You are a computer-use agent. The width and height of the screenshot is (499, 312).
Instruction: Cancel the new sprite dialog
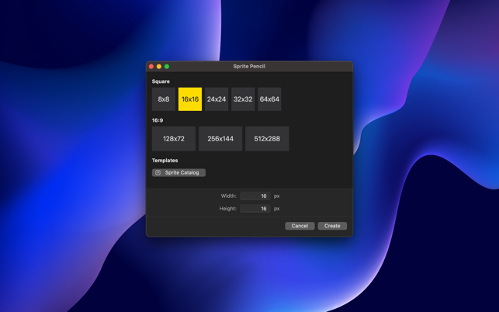pos(300,226)
